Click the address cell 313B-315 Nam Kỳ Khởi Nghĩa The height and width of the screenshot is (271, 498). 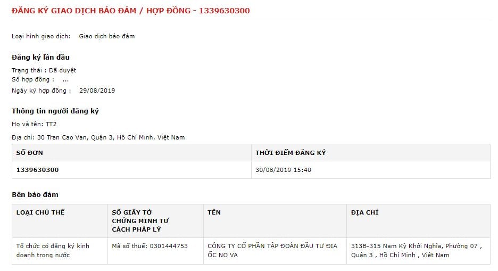point(417,250)
